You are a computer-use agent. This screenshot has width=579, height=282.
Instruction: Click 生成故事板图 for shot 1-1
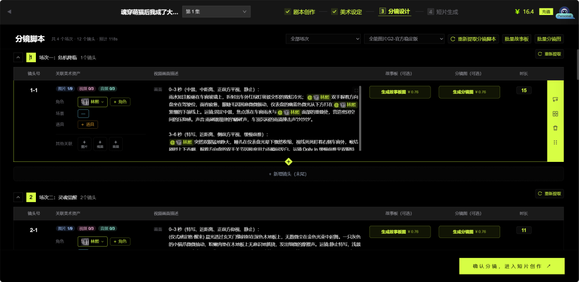400,92
